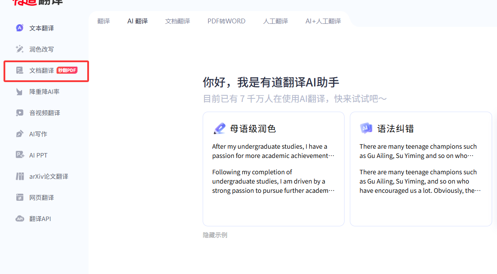Click the 翻译API cloud icon
This screenshot has width=497, height=274.
point(19,219)
